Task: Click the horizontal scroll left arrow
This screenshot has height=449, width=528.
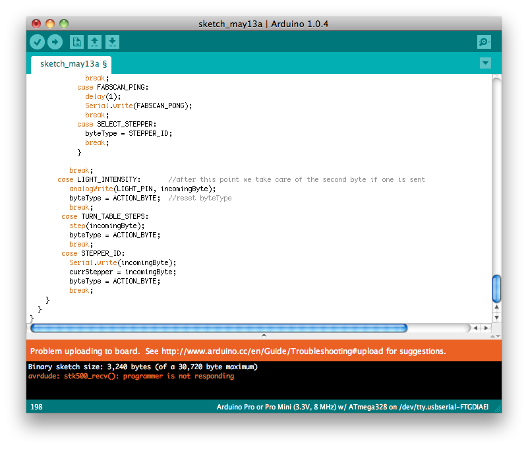Action: (474, 327)
